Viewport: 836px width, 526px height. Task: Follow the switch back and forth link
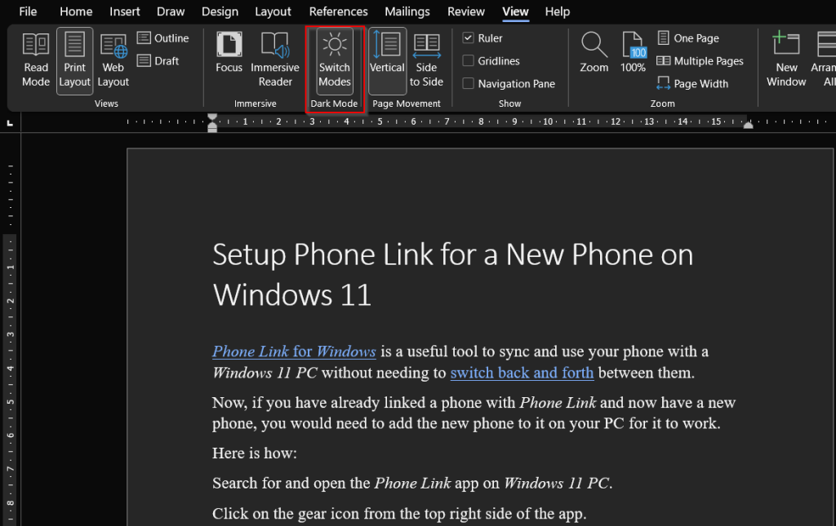coord(522,373)
